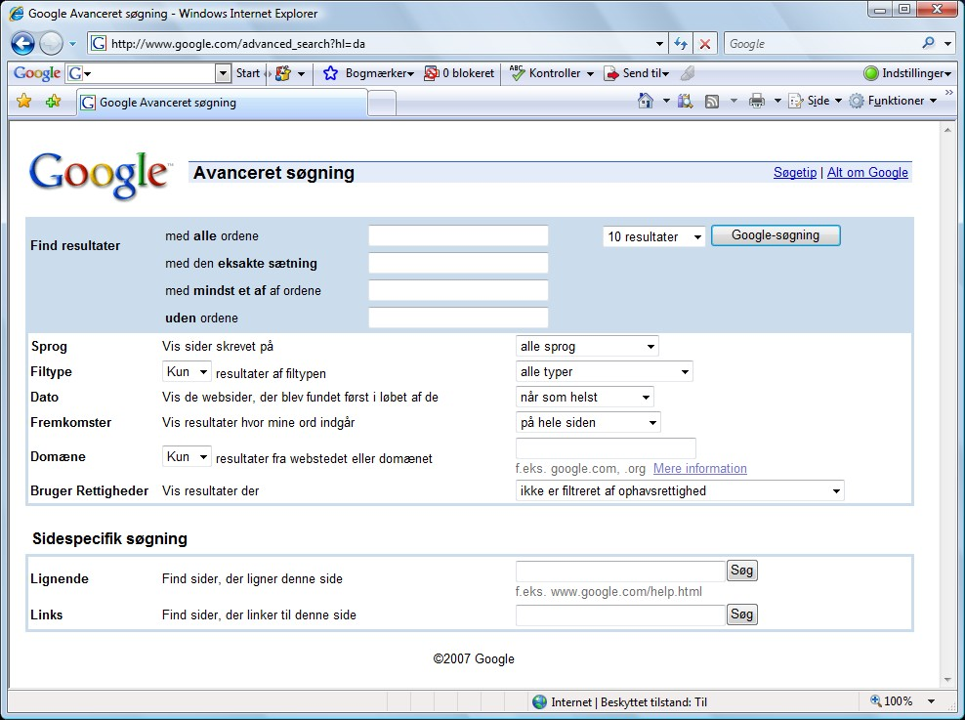Click the Mere information link

tap(699, 468)
